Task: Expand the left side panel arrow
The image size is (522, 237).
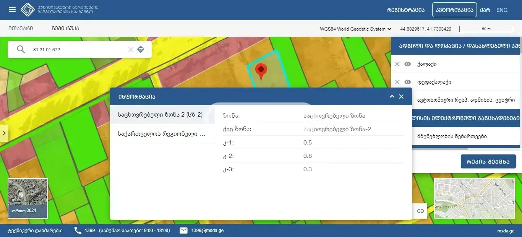Action: pyautogui.click(x=4, y=133)
